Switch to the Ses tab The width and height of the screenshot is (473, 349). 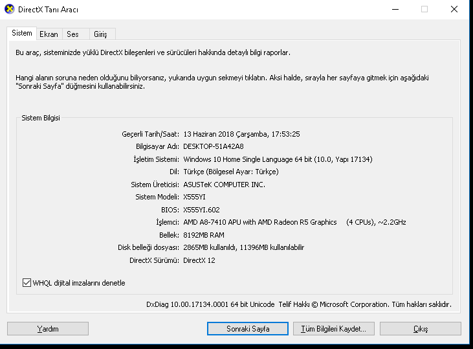pyautogui.click(x=76, y=34)
